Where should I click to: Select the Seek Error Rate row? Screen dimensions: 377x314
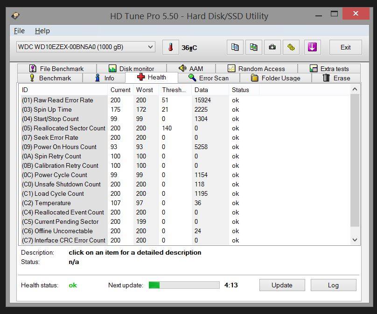184,137
